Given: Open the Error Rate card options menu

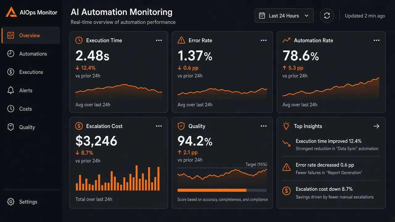Looking at the screenshot, I should pyautogui.click(x=264, y=40).
